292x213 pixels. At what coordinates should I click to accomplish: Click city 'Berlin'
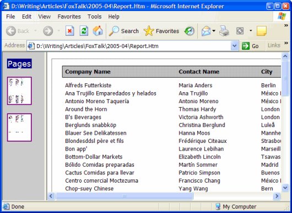268,86
